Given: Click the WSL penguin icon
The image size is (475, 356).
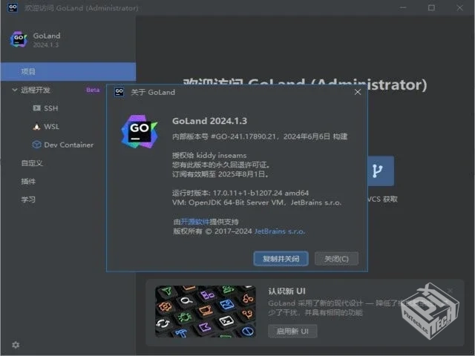Looking at the screenshot, I should [x=36, y=127].
